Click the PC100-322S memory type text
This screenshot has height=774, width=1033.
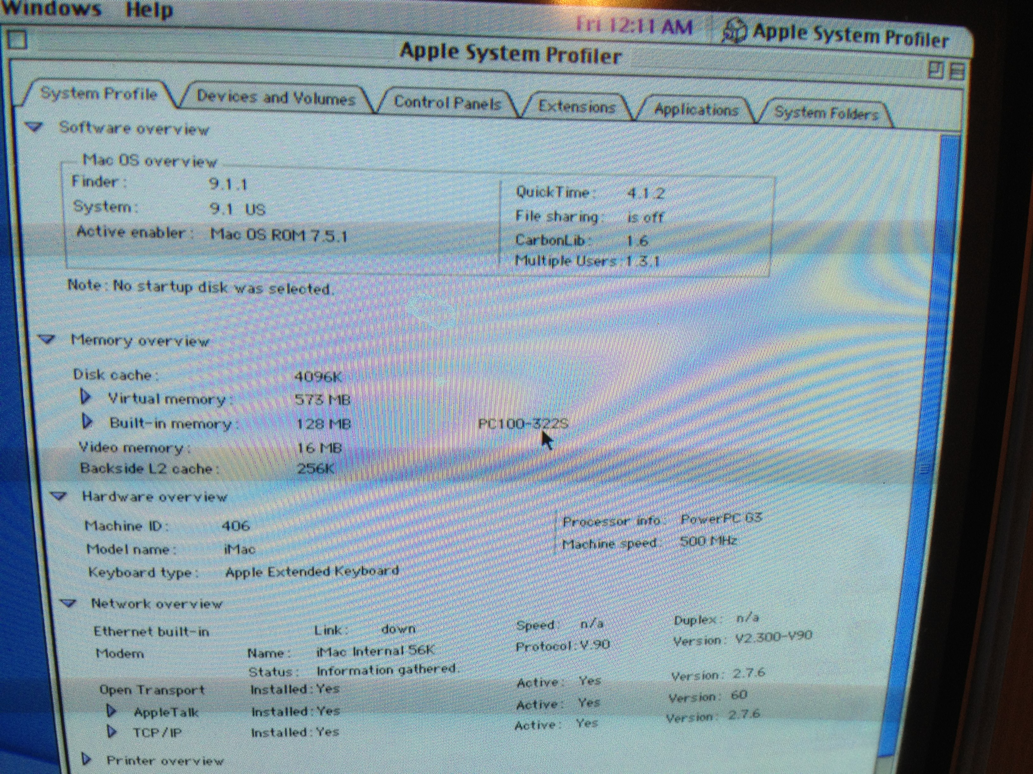pos(523,423)
